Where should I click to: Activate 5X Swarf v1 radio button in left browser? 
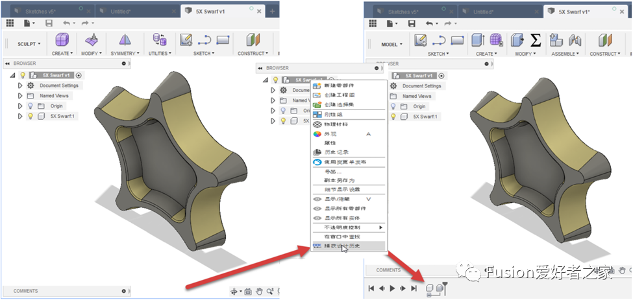[79, 75]
